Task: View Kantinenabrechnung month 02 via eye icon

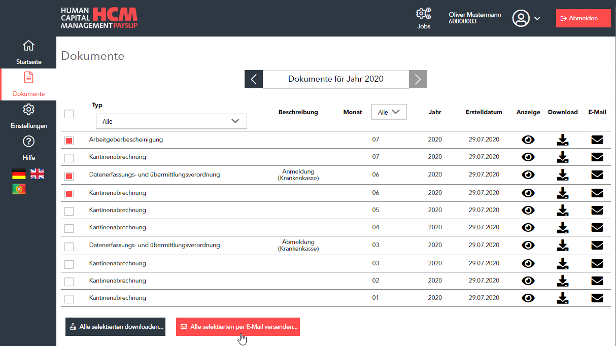Action: [x=528, y=281]
